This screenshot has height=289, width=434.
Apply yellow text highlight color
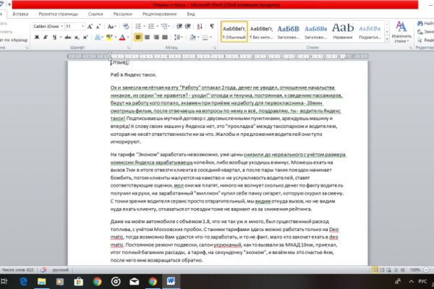(x=109, y=37)
